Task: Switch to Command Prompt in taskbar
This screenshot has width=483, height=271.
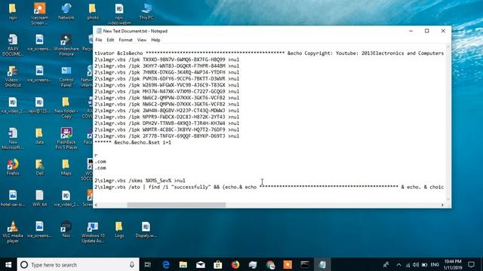Action: click(x=305, y=264)
